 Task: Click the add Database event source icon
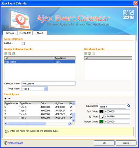tap(85, 53)
